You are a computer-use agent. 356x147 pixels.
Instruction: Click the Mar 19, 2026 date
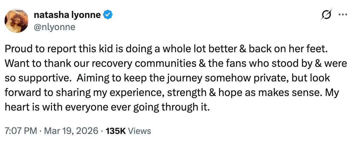pos(71,131)
